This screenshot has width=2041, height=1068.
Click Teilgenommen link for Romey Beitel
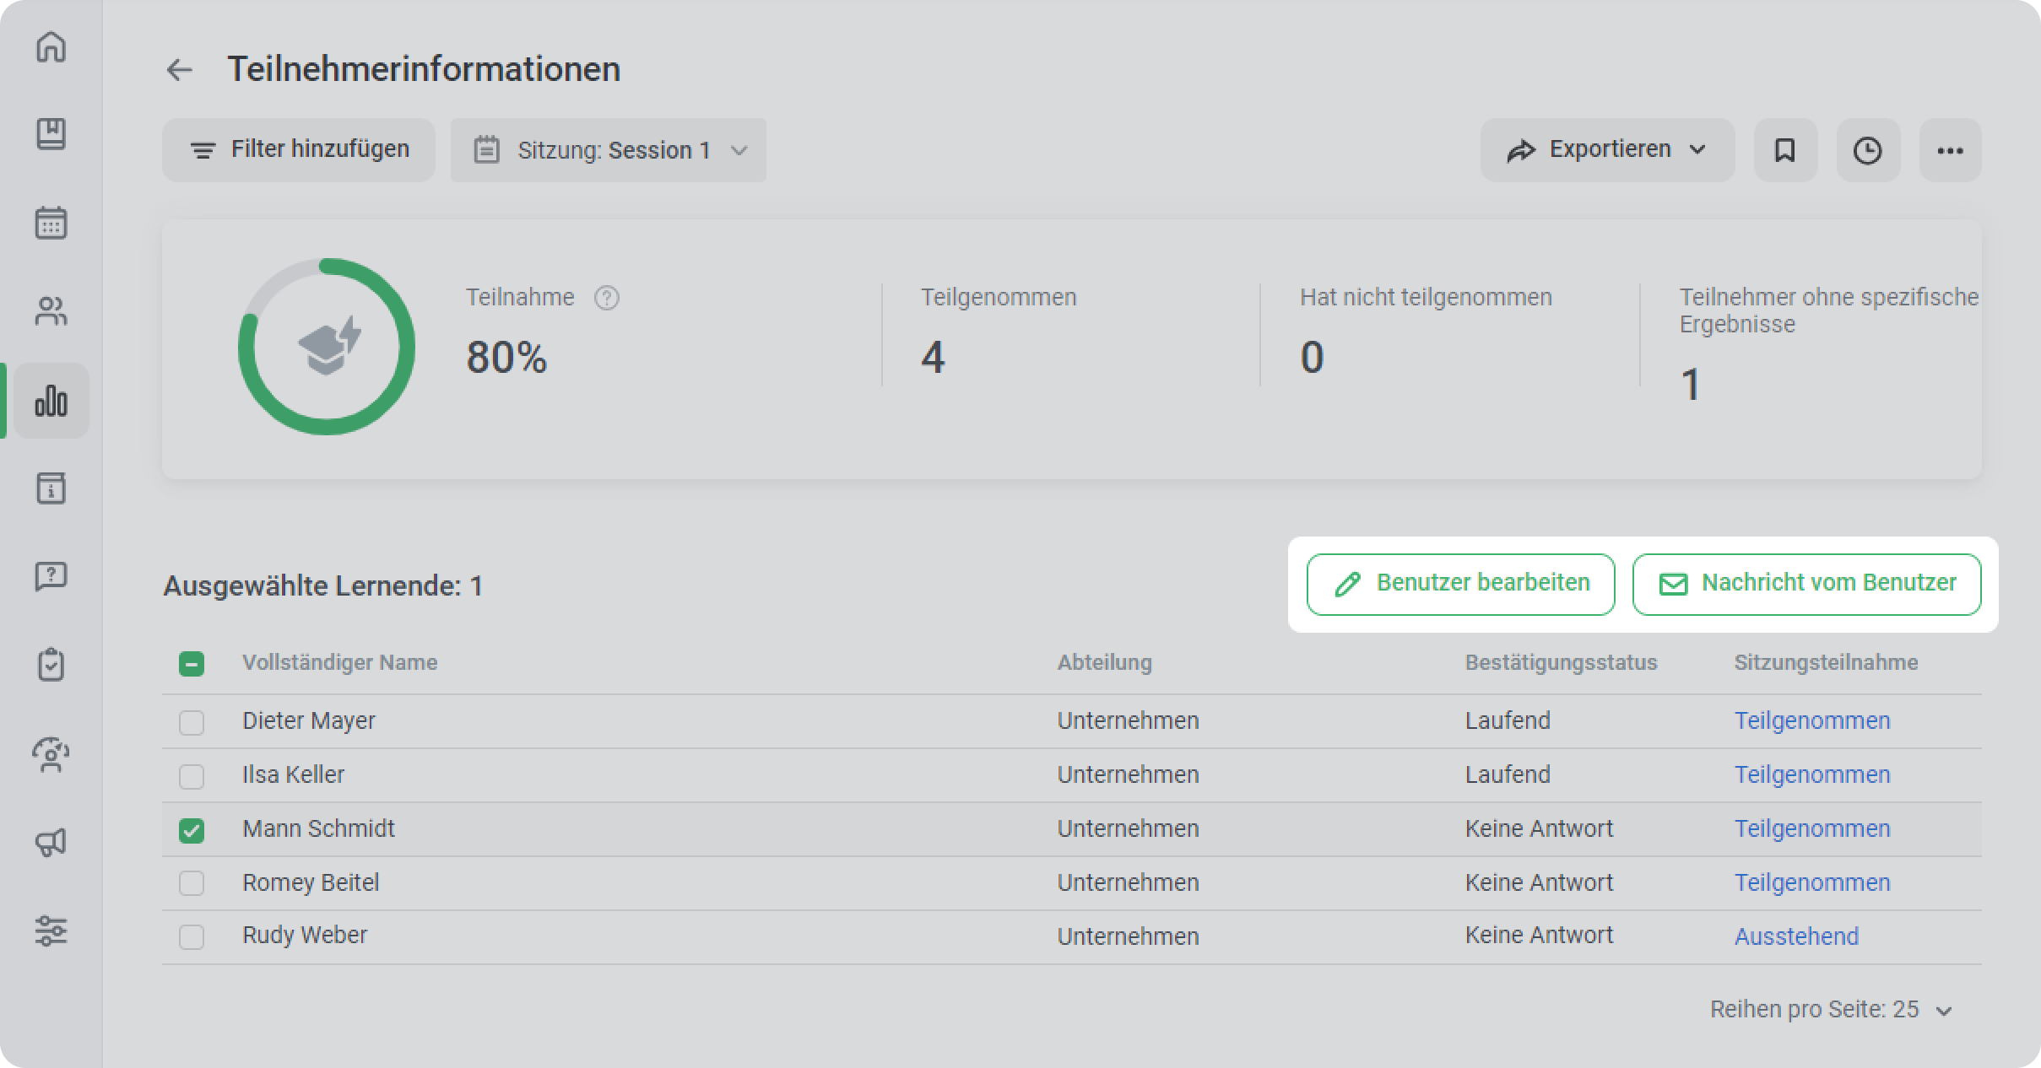(1812, 882)
